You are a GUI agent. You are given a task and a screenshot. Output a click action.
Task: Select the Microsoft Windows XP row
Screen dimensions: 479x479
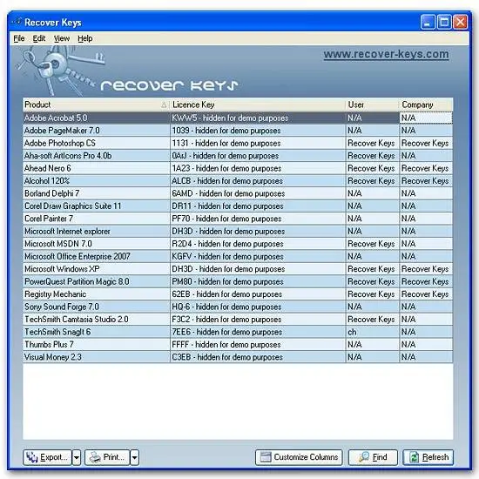(238, 269)
